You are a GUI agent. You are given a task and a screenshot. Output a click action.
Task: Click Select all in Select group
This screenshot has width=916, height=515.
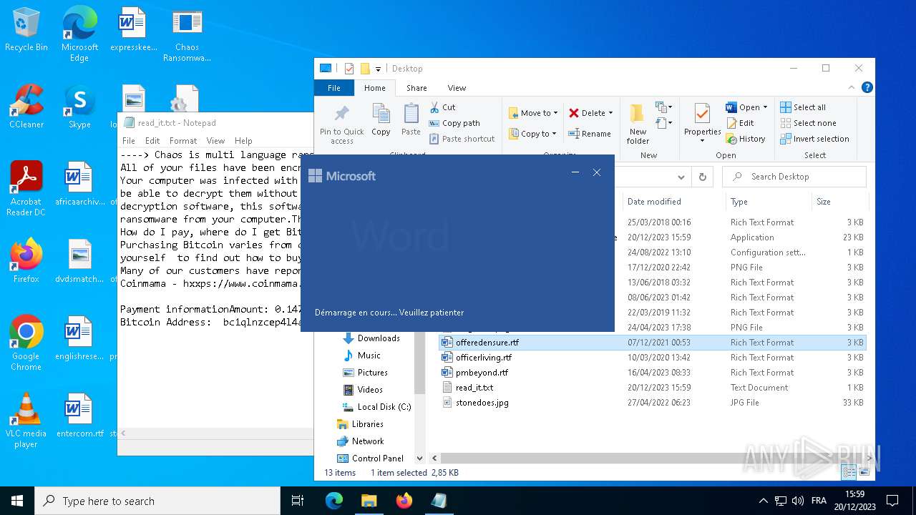(803, 107)
